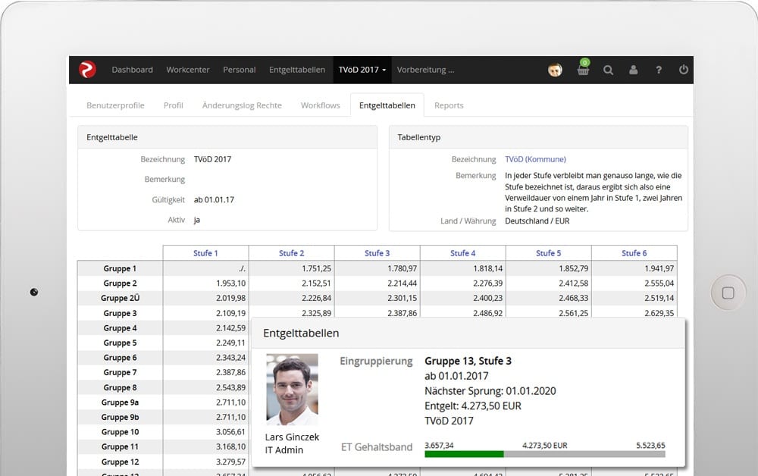
Task: Expand the TVöD 2017 dropdown menu
Action: (362, 70)
